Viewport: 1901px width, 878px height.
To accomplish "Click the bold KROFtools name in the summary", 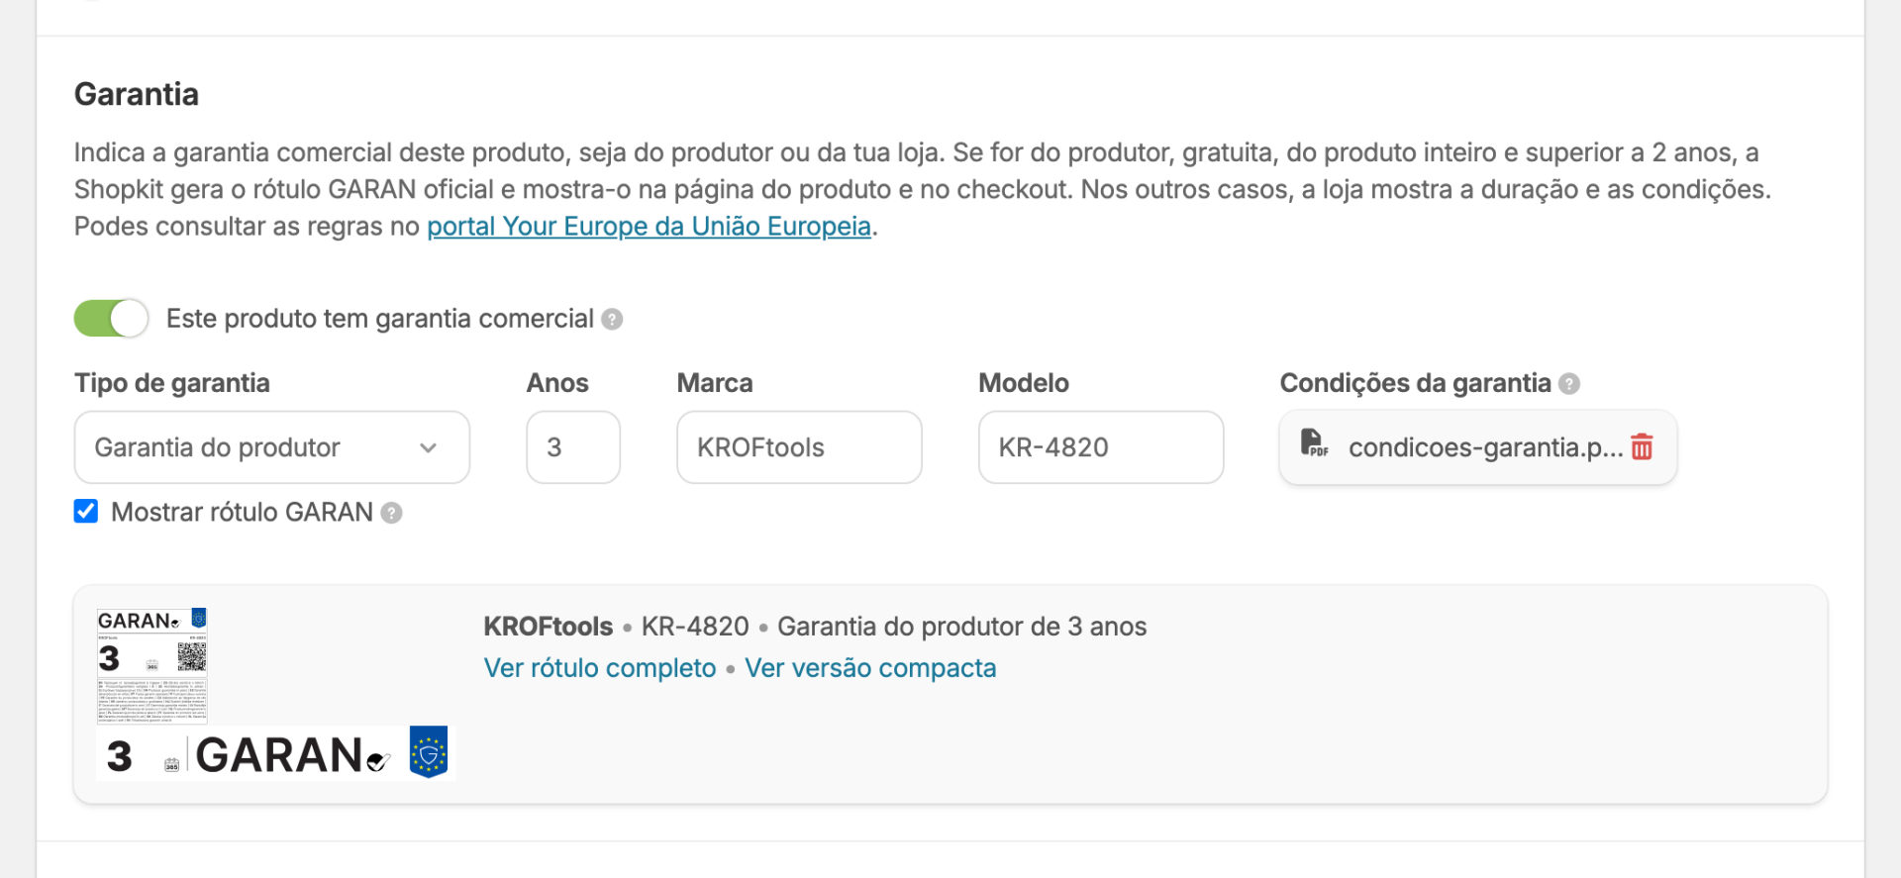I will point(549,627).
